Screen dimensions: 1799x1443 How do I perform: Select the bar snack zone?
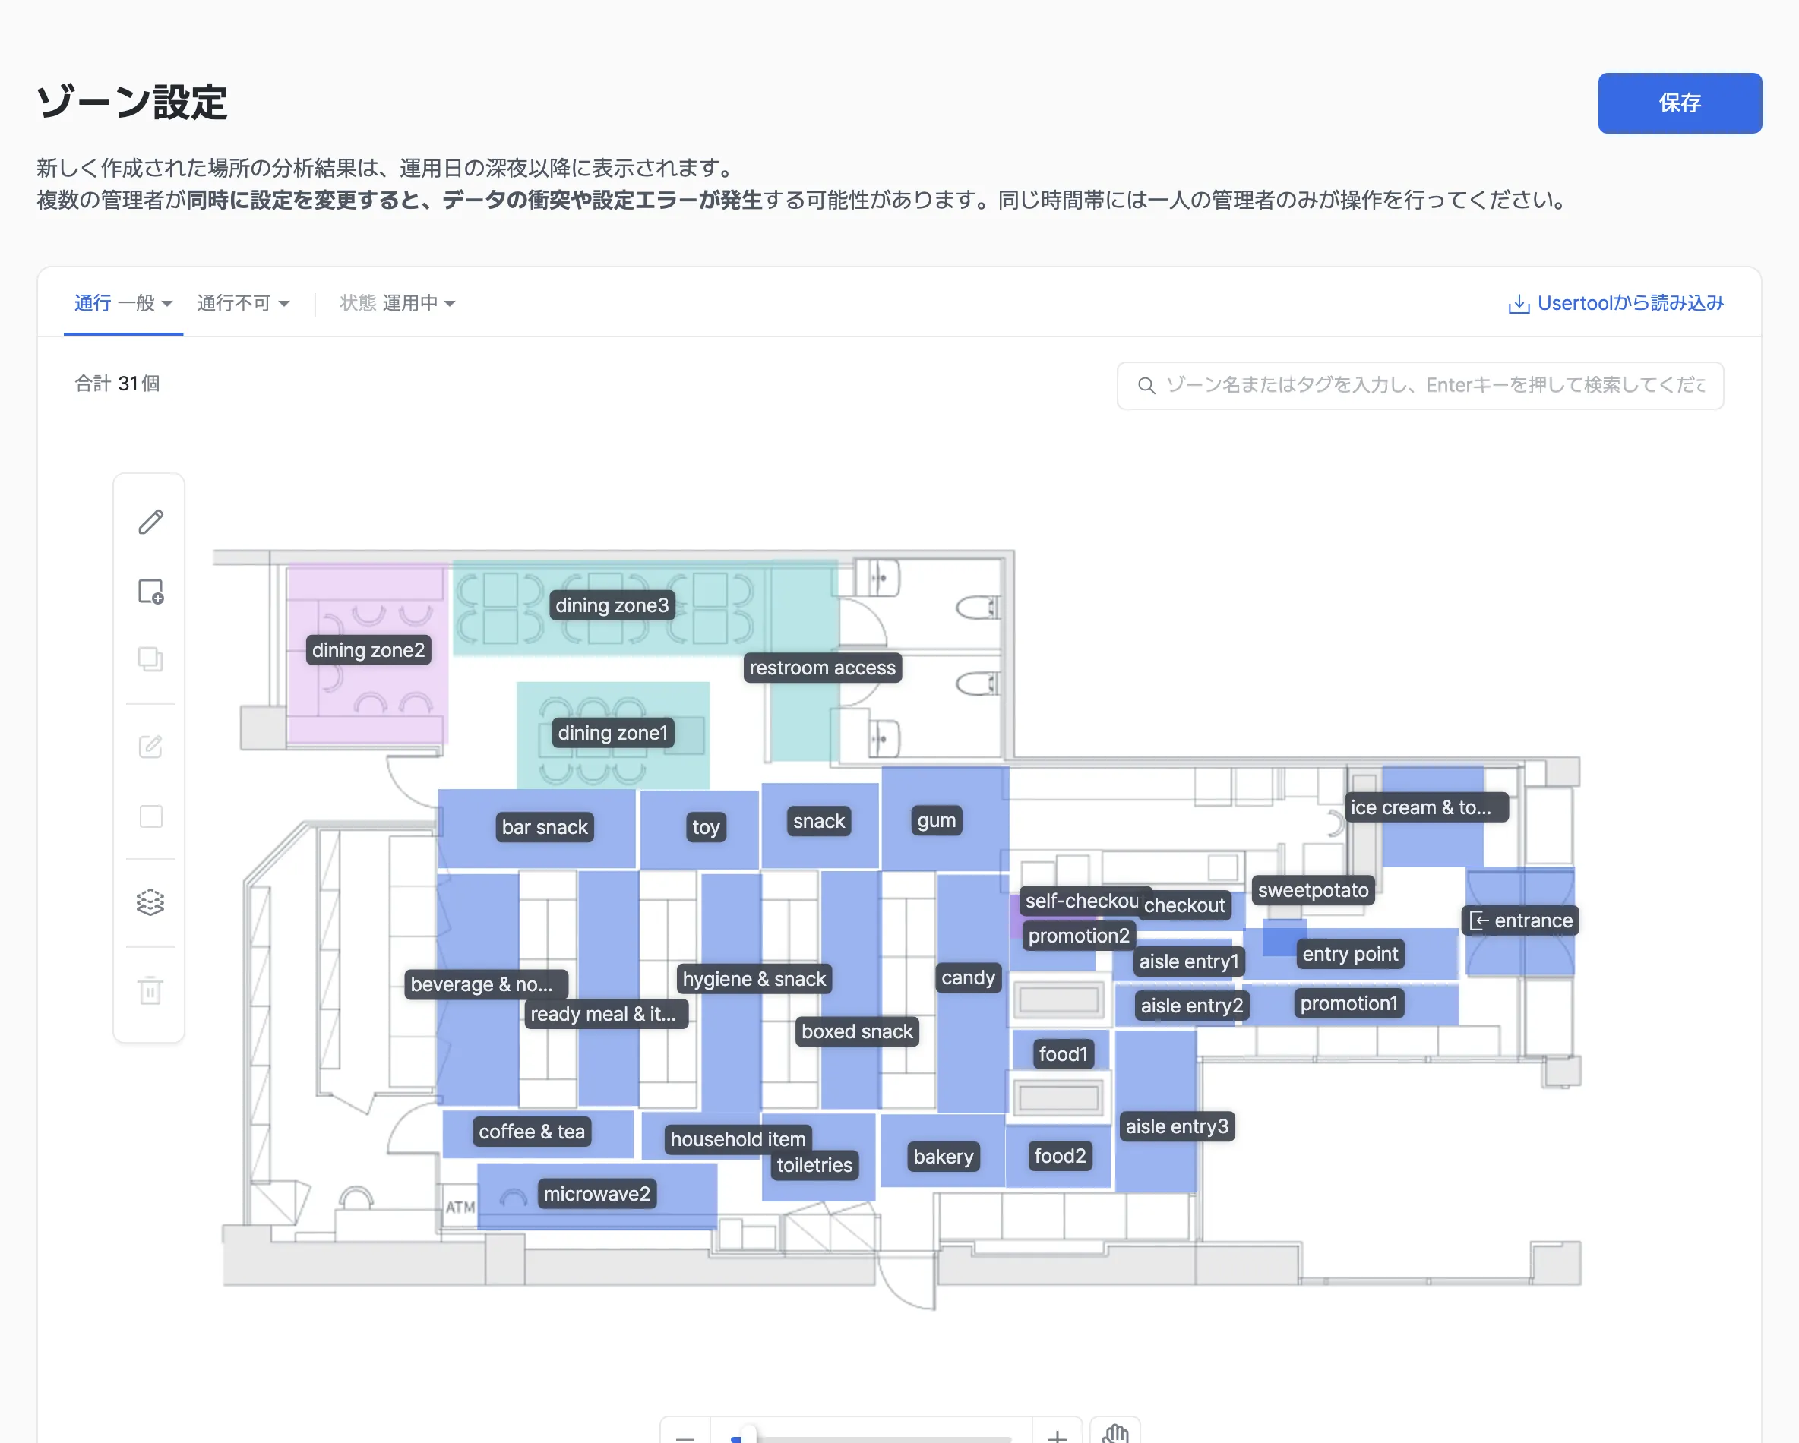point(545,826)
